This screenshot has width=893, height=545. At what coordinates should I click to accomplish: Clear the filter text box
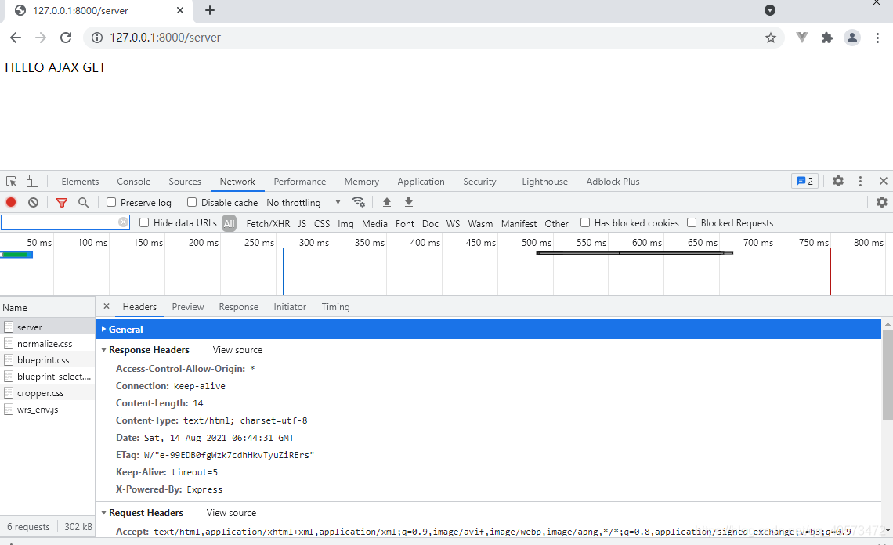point(123,222)
